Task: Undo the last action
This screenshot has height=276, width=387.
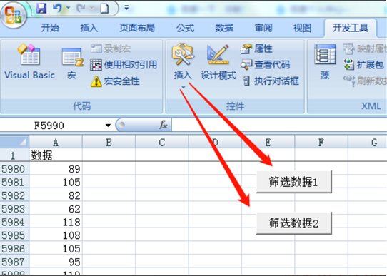Action: (x=57, y=8)
